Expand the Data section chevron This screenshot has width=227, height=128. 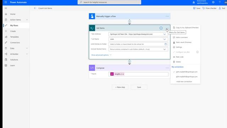click(27, 48)
